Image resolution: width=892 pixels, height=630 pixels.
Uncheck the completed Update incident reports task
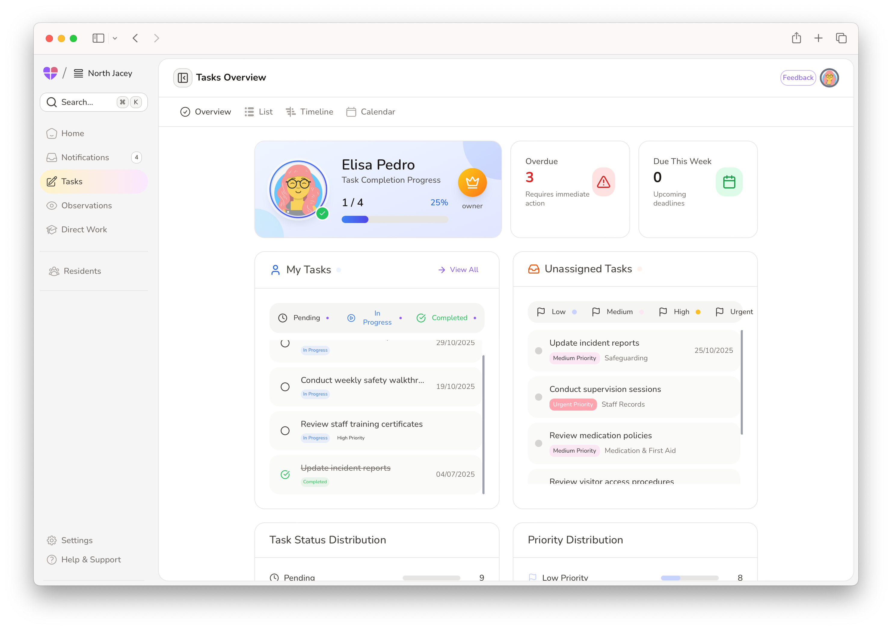[x=285, y=474]
